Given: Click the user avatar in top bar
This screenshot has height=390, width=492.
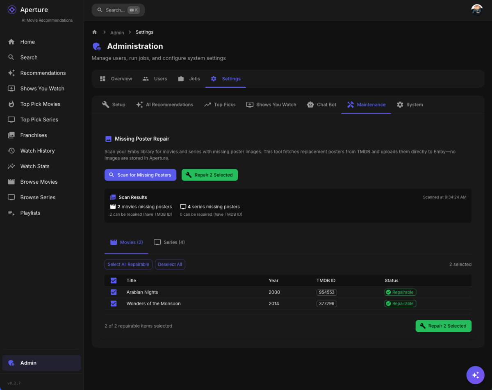Looking at the screenshot, I should pyautogui.click(x=476, y=10).
